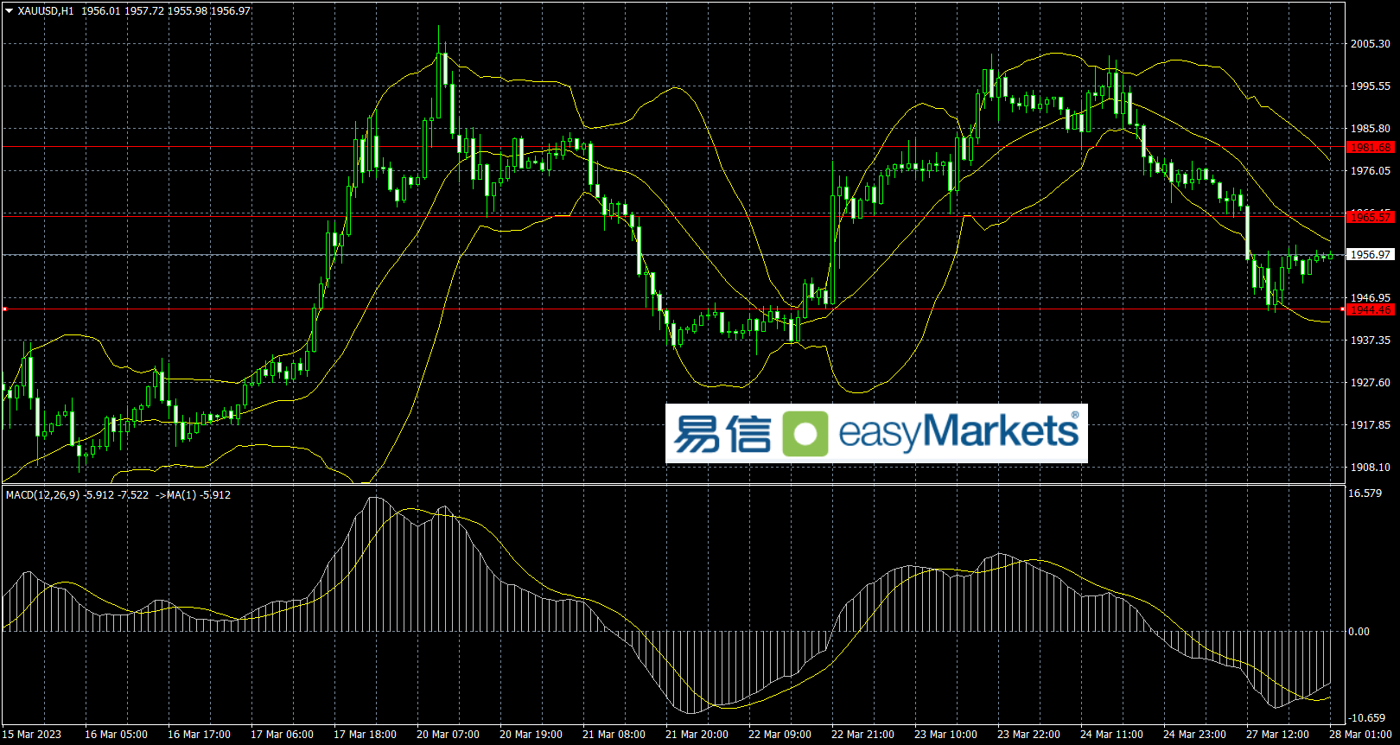Open the chart menu triangle beside XAUUSD,H1
Viewport: 1400px width, 745px height.
(x=10, y=11)
